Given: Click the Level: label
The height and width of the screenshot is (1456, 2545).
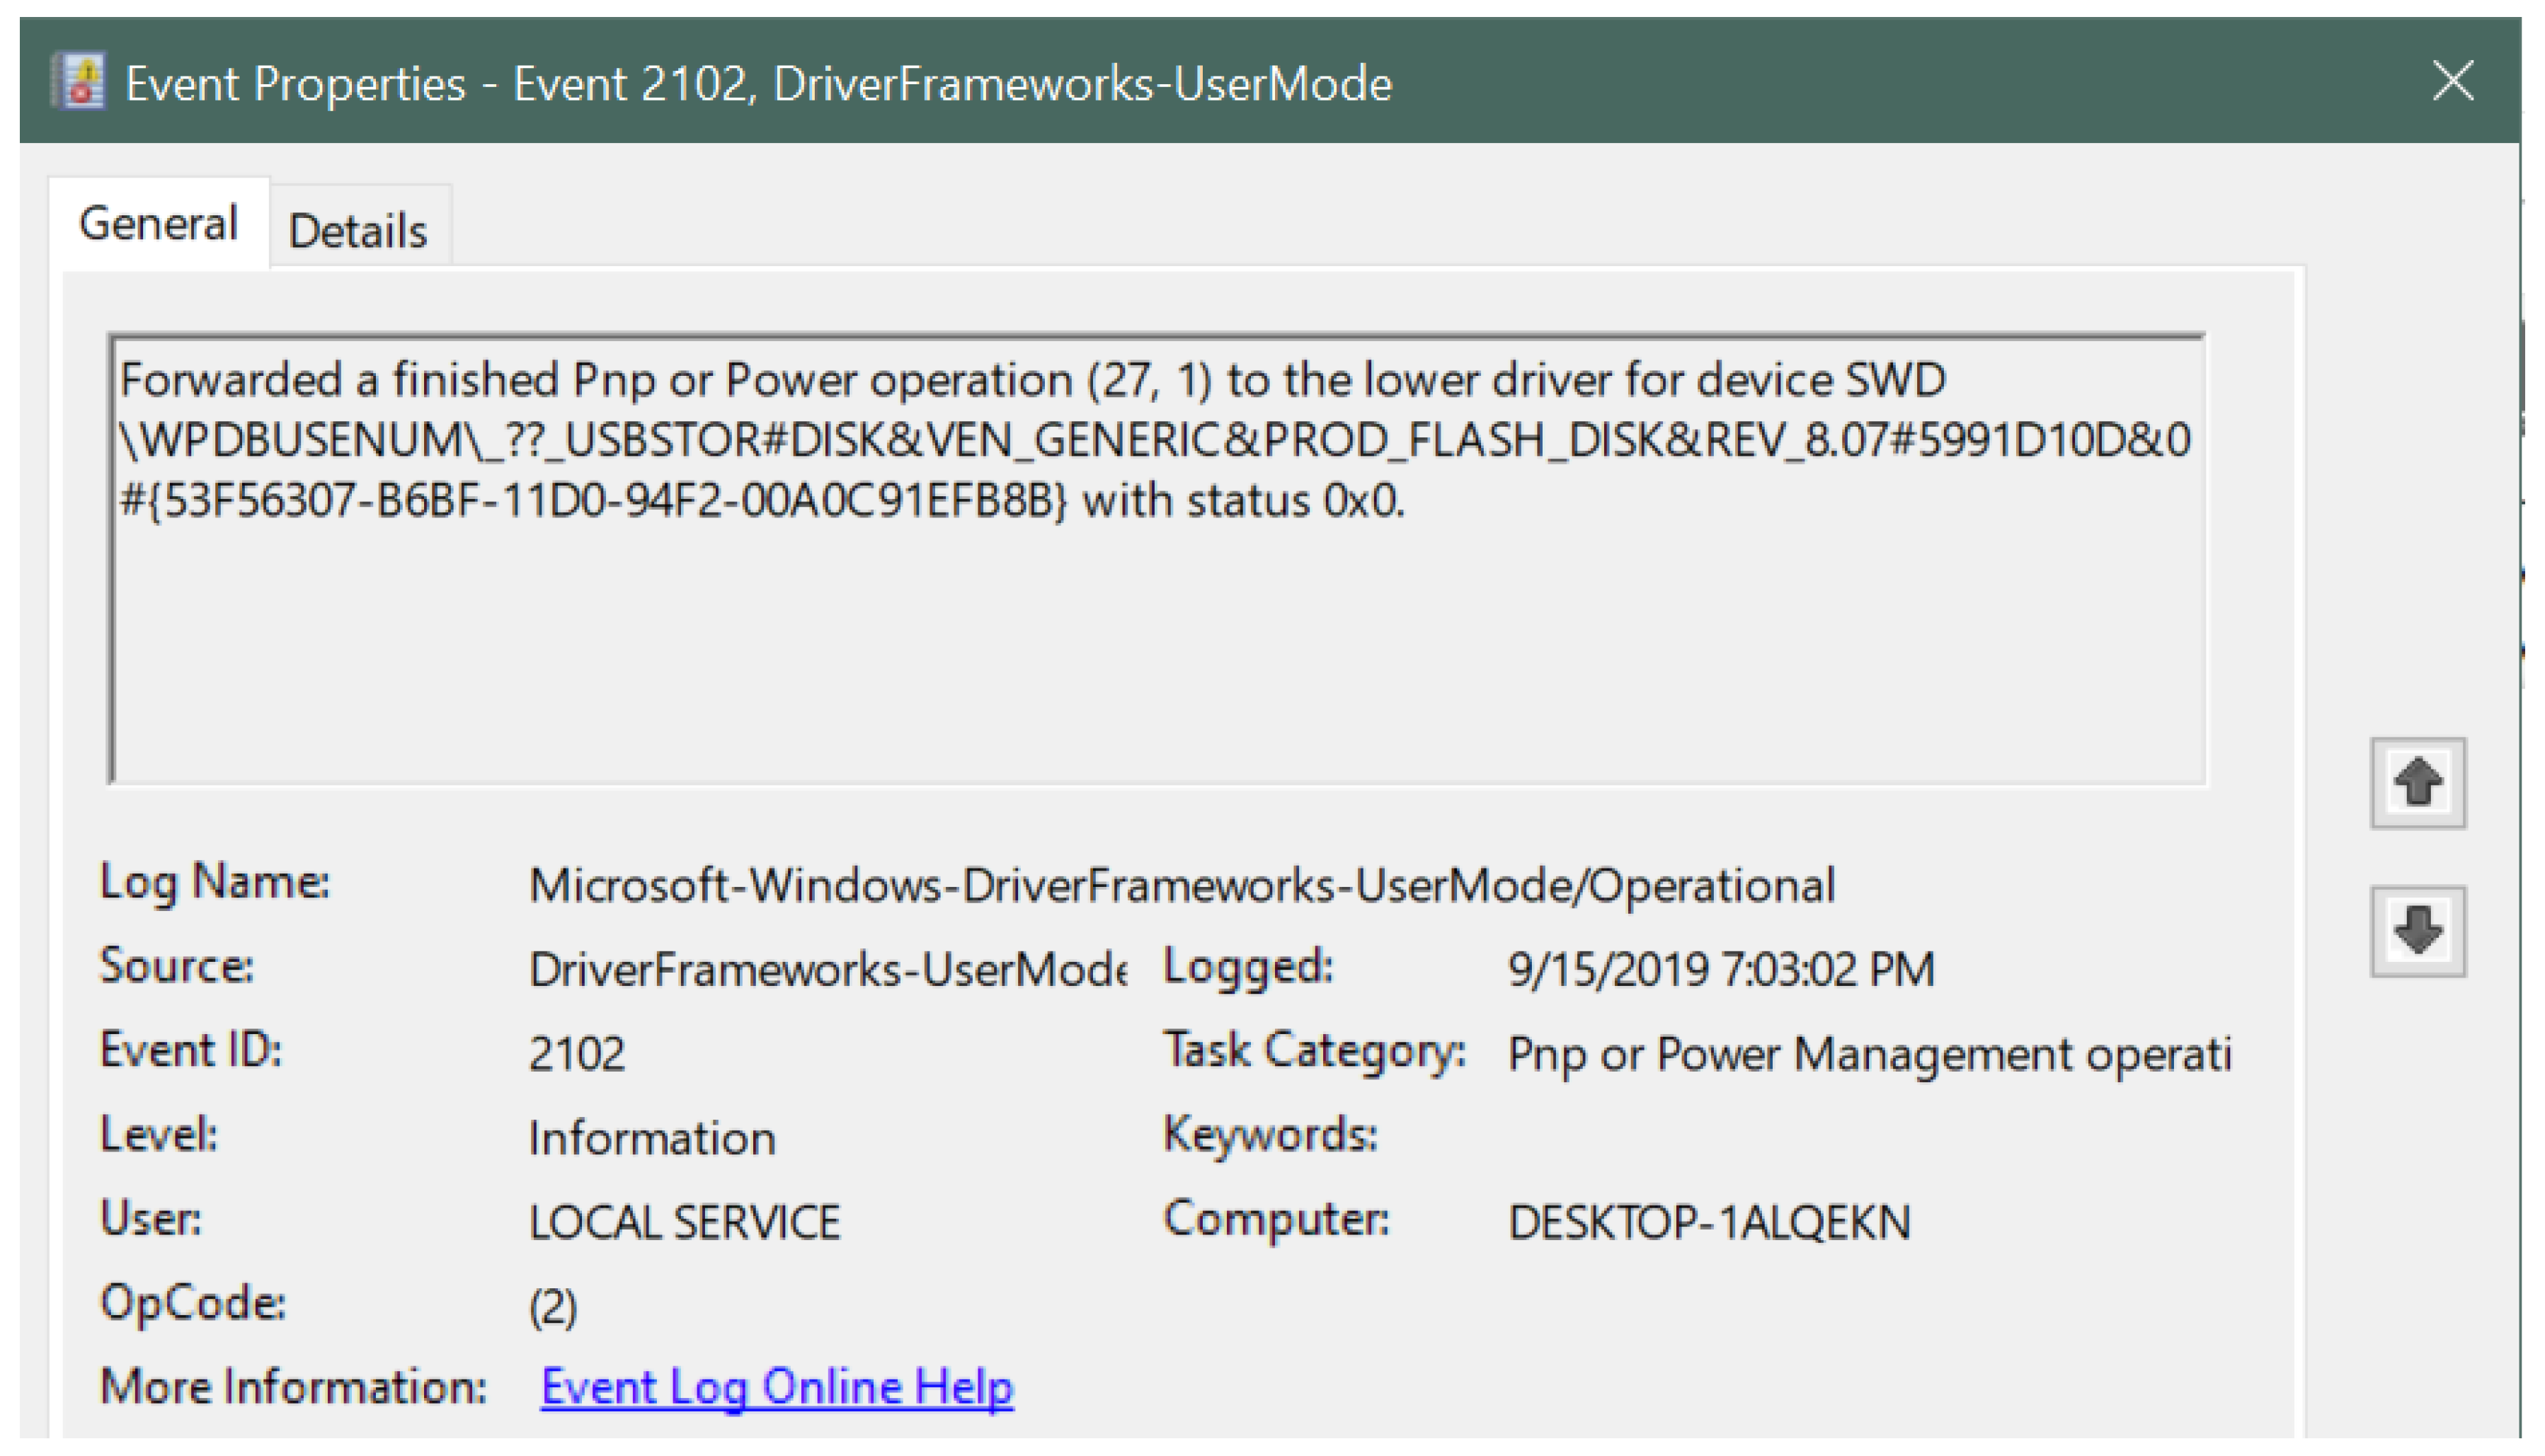Looking at the screenshot, I should click(159, 1135).
